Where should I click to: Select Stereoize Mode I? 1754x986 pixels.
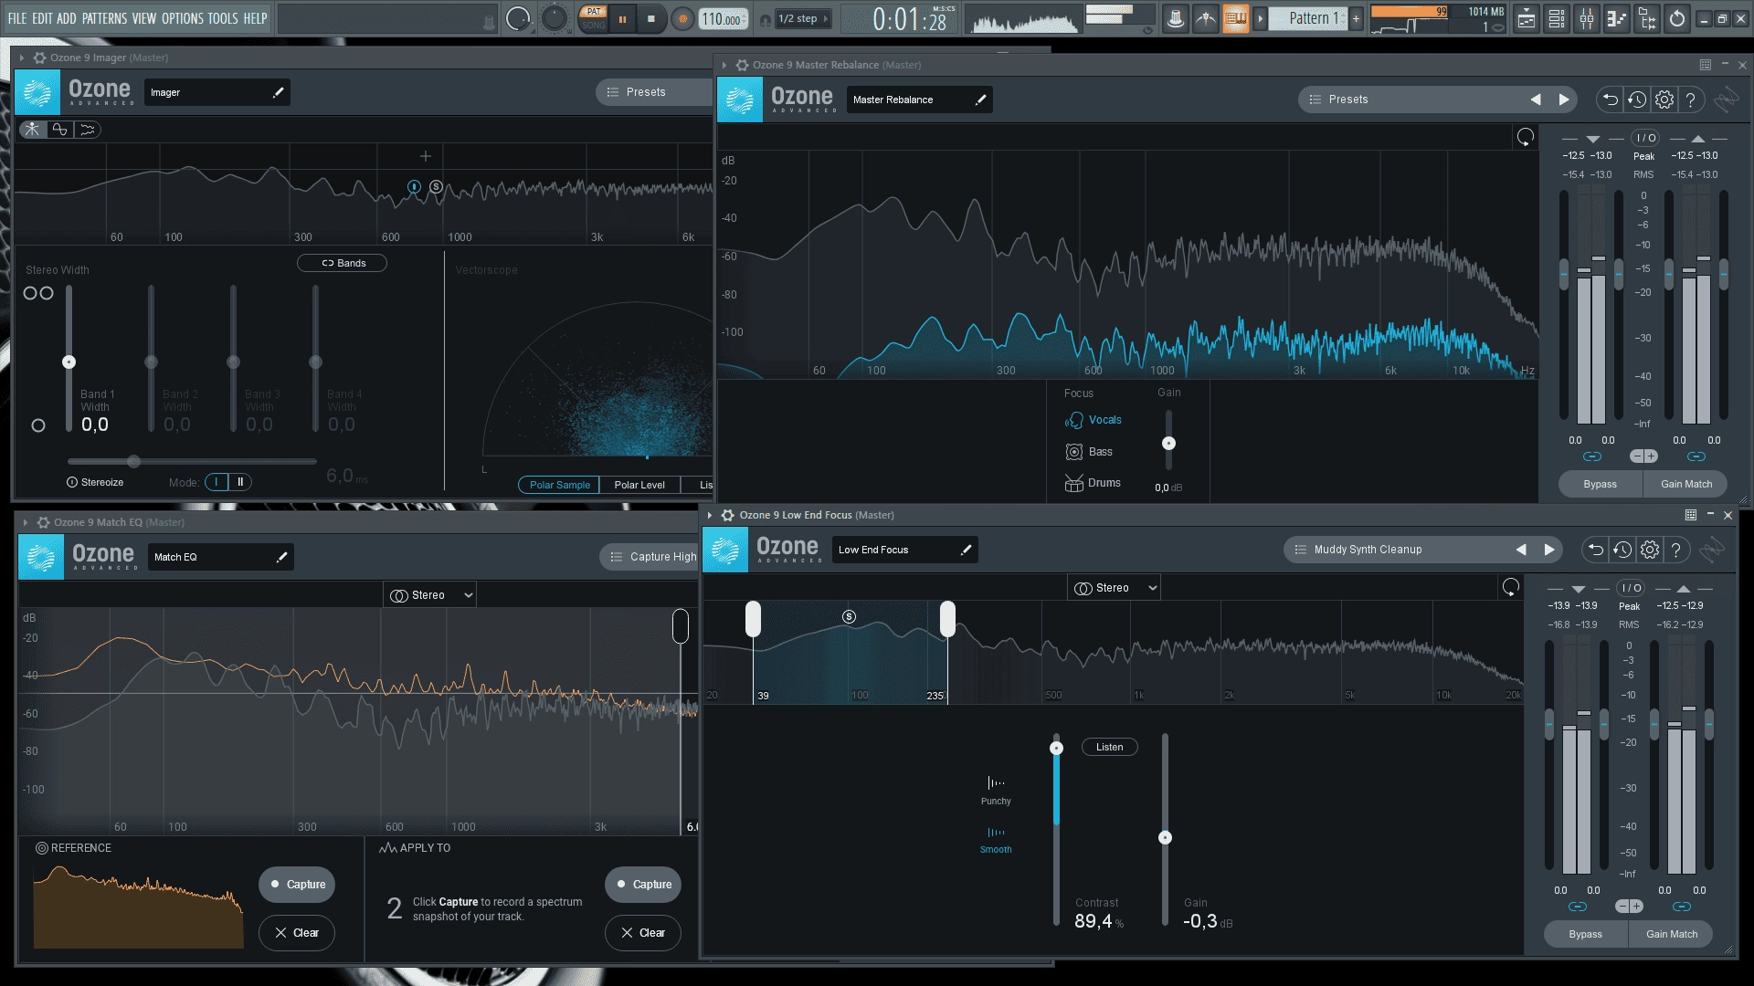(217, 482)
